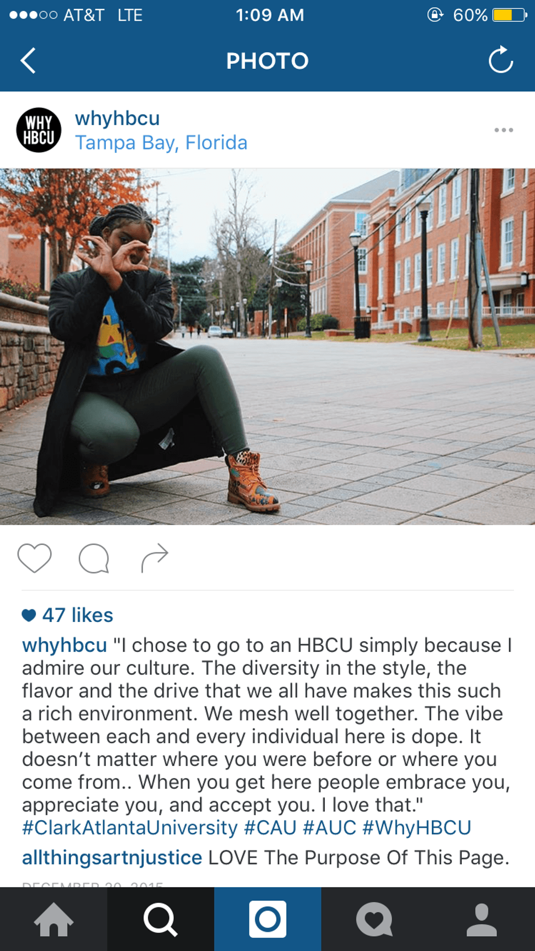Image resolution: width=535 pixels, height=951 pixels.
Task: Open the three-dot options menu
Action: pyautogui.click(x=503, y=130)
